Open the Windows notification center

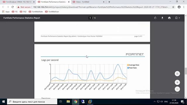[x=182, y=102]
